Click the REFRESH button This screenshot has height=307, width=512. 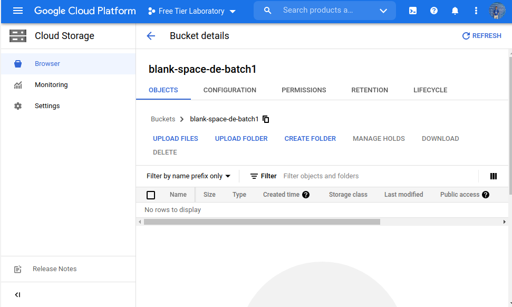point(481,36)
